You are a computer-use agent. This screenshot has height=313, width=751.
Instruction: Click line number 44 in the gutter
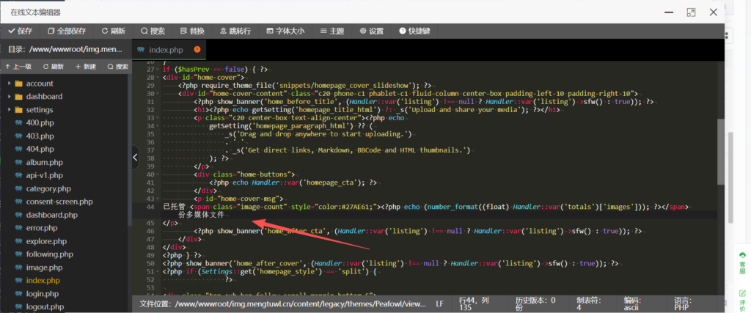point(150,207)
